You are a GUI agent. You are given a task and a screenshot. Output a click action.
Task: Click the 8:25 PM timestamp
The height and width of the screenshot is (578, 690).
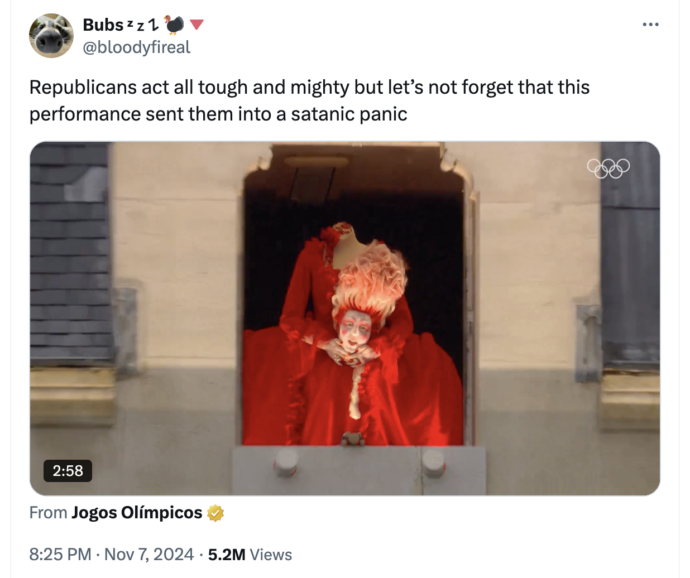tap(60, 555)
